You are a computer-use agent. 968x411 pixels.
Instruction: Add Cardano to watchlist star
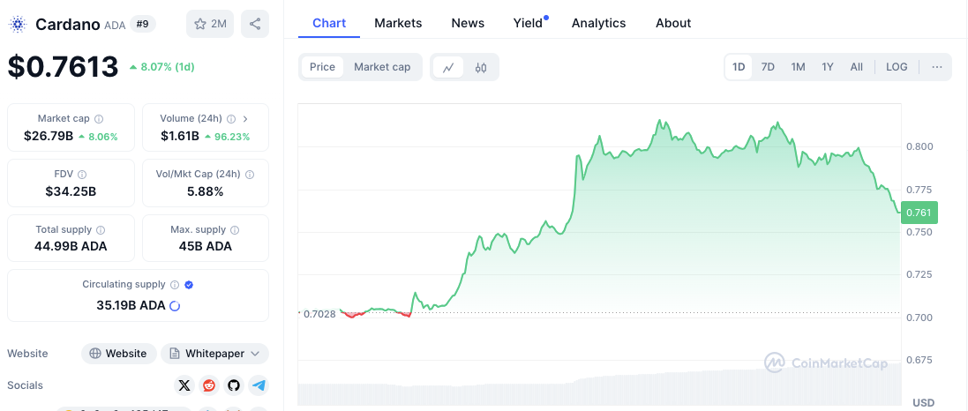[210, 24]
